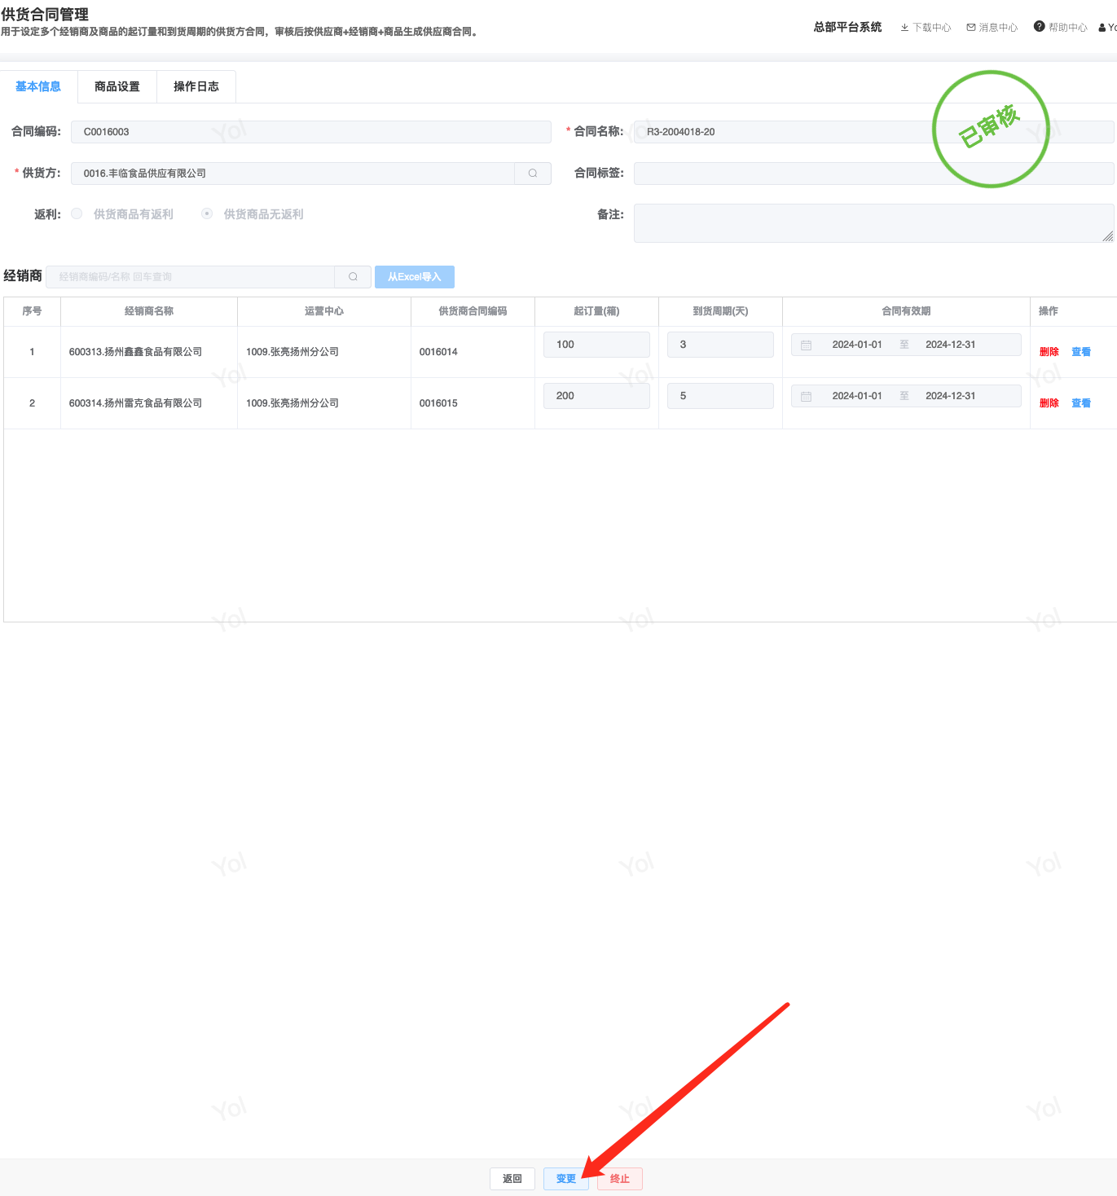Click the 经销商 search input

click(x=191, y=277)
